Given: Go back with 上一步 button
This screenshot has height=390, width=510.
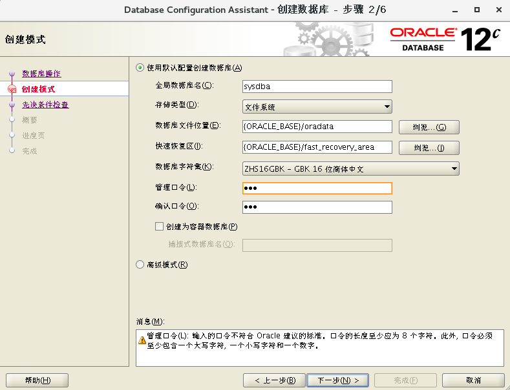Looking at the screenshot, I should click(x=274, y=380).
